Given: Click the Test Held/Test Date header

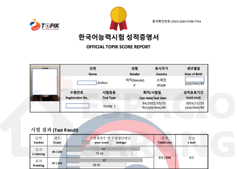Looking at the screenshot, I should click(x=153, y=98).
